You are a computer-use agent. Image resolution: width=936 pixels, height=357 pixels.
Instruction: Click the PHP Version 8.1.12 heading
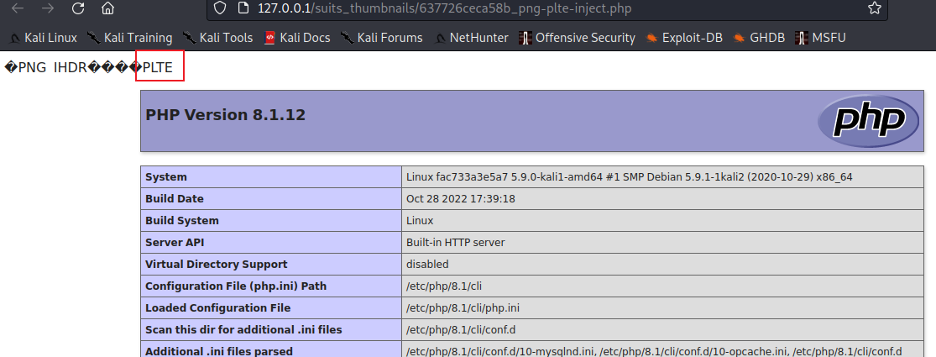pyautogui.click(x=226, y=114)
